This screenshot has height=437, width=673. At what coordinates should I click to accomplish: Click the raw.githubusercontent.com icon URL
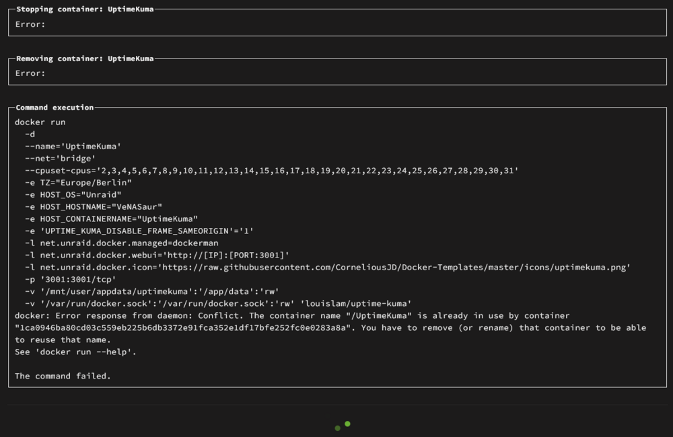[x=394, y=267]
